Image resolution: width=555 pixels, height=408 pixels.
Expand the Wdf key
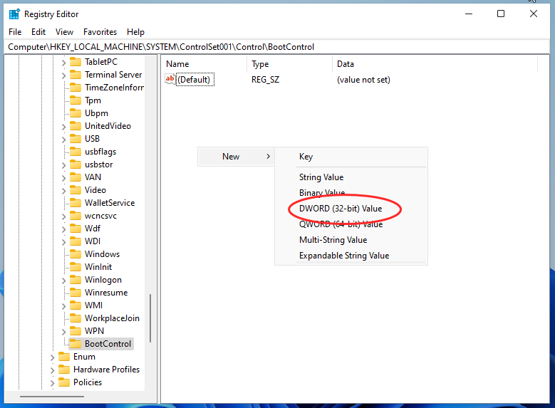[x=63, y=229]
